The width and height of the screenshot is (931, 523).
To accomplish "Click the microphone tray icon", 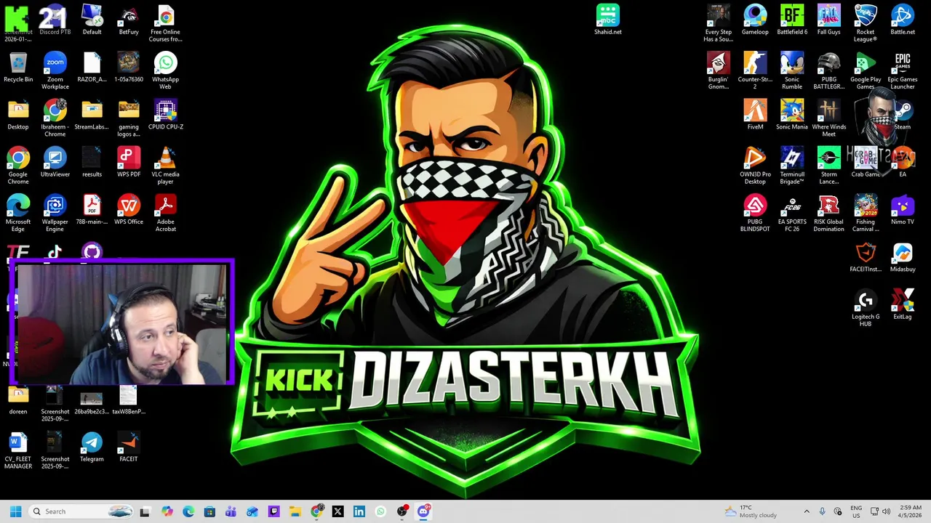I will click(822, 511).
